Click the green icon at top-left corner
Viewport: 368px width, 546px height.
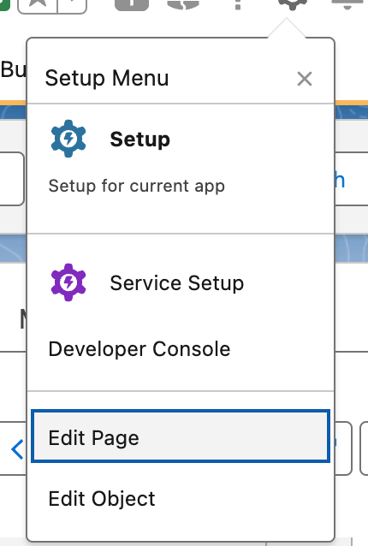coord(5,4)
